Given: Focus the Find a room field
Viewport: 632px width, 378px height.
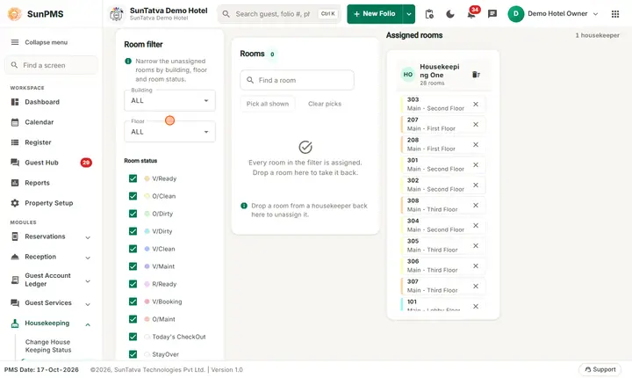Looking at the screenshot, I should 297,80.
